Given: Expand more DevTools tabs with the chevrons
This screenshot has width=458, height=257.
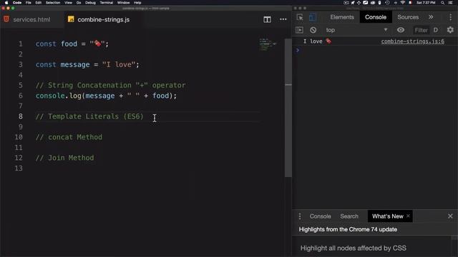Looking at the screenshot, I should 431,17.
